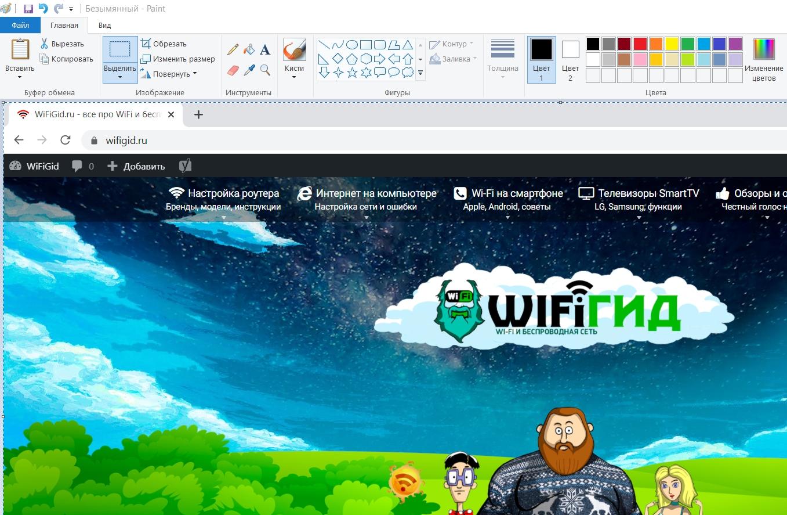Image resolution: width=787 pixels, height=515 pixels.
Task: Open the Rotate (Повернуть) dropdown
Action: 169,74
